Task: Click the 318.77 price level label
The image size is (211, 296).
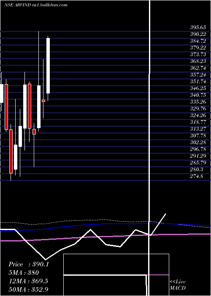Action: 198,122
